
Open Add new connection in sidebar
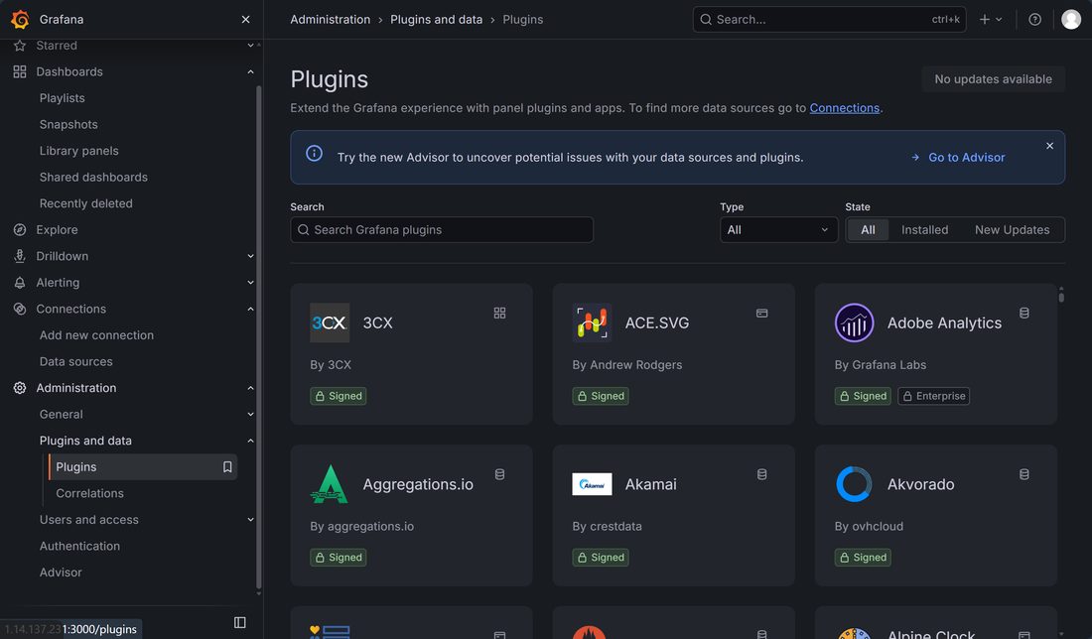coord(96,335)
